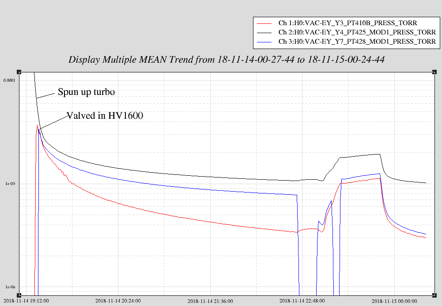Click the black line sample in legend
Image resolution: width=442 pixels, height=306 pixels.
(264, 33)
